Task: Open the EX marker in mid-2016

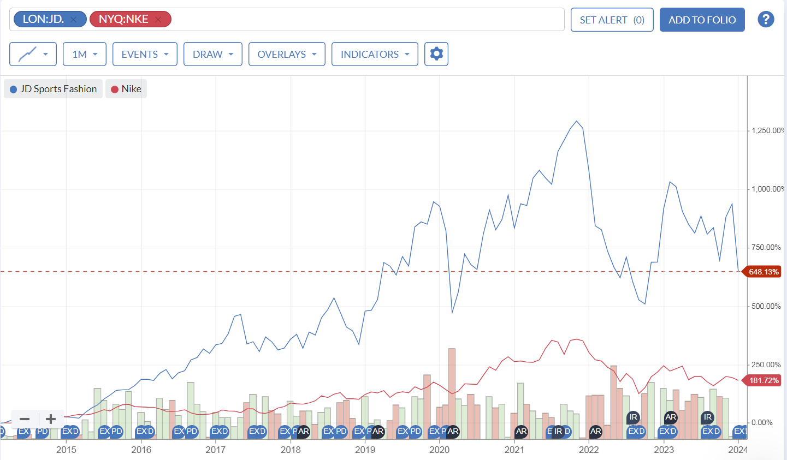Action: 179,431
